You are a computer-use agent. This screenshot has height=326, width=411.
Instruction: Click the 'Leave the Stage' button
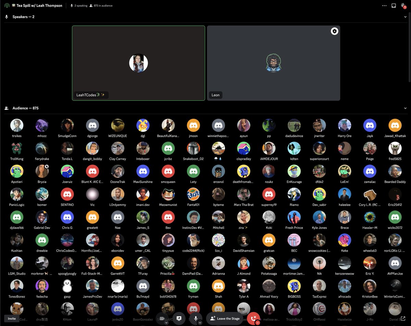click(225, 318)
